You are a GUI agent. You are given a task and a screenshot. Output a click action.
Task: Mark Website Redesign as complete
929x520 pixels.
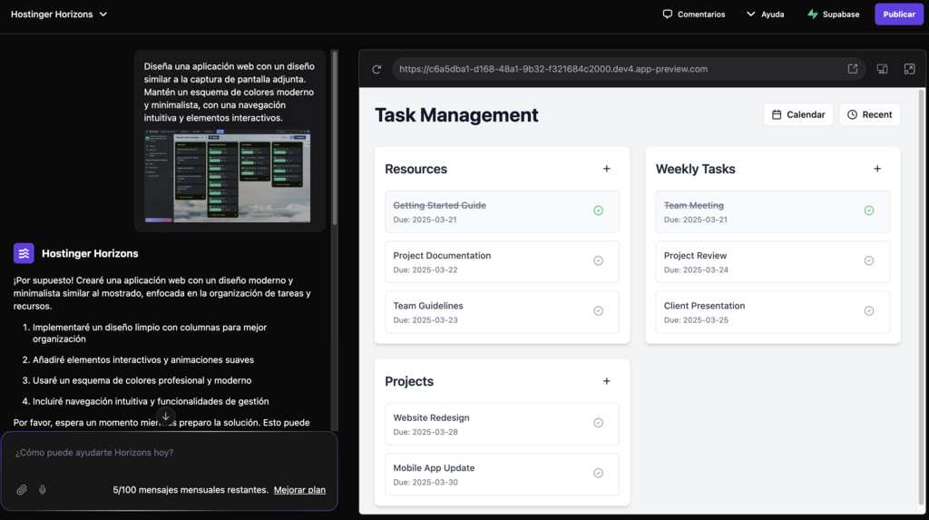[x=598, y=423]
